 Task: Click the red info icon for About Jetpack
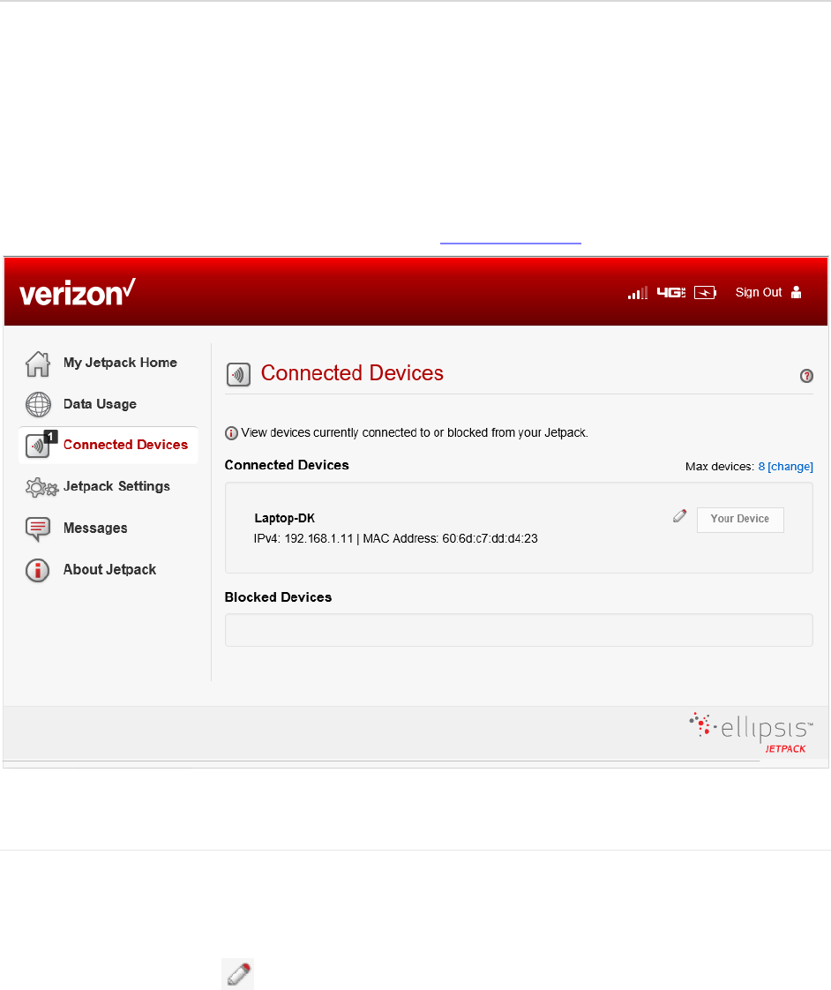(38, 570)
